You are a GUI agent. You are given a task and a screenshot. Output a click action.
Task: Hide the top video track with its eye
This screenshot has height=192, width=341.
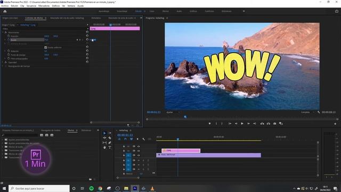pyautogui.click(x=139, y=146)
